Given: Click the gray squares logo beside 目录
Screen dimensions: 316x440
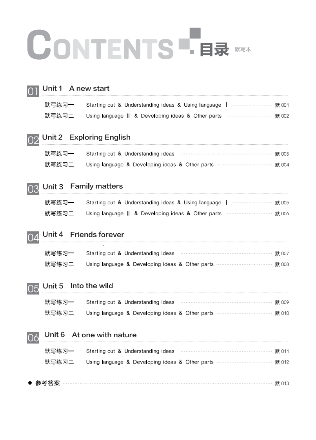Looking at the screenshot, I should tap(190, 40).
